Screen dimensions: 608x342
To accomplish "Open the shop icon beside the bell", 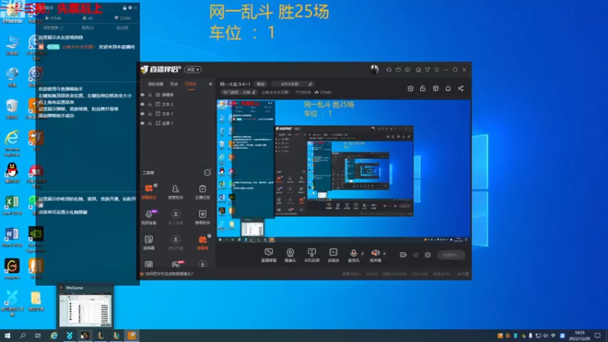I will click(435, 88).
